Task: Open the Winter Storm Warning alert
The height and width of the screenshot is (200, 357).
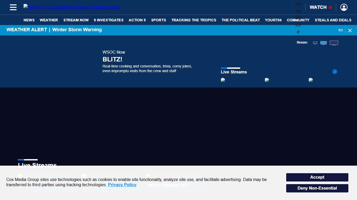Action: coord(77,30)
